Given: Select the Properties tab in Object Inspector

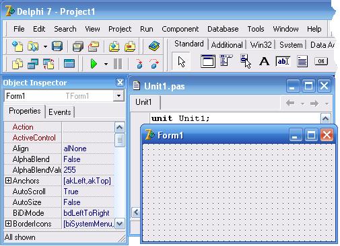Looking at the screenshot, I should [x=25, y=111].
